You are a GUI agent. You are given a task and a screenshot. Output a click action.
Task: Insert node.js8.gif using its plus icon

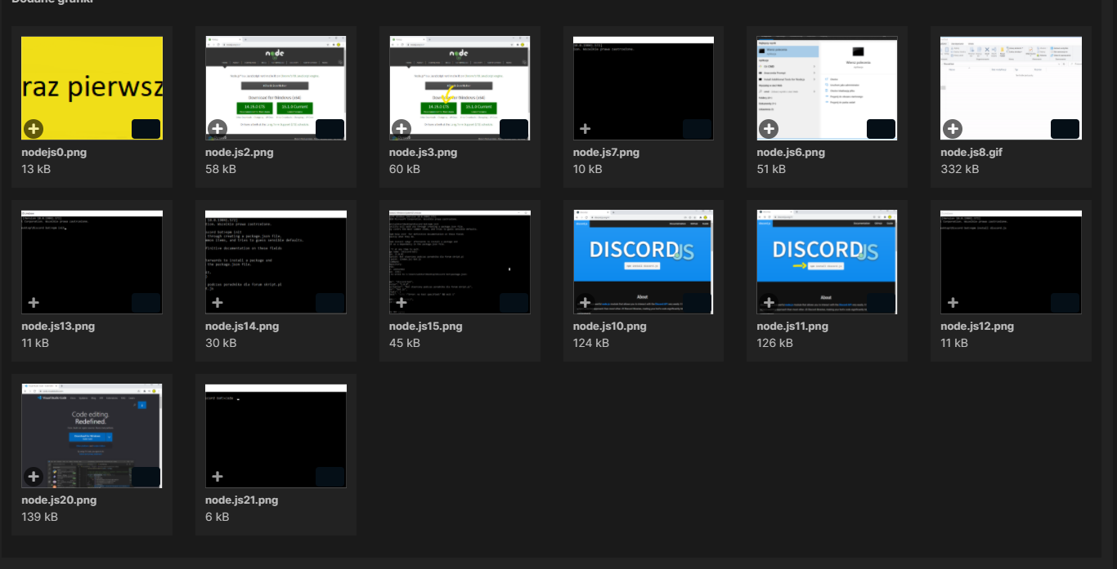(953, 129)
